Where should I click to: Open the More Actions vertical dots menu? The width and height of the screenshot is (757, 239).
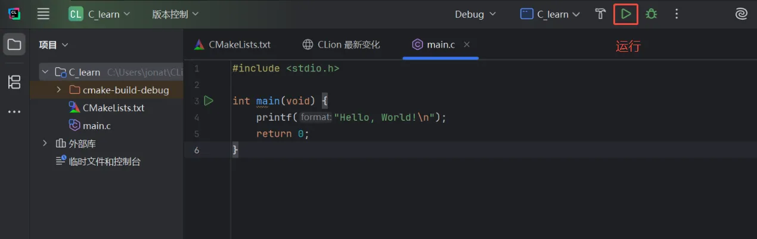click(x=677, y=14)
